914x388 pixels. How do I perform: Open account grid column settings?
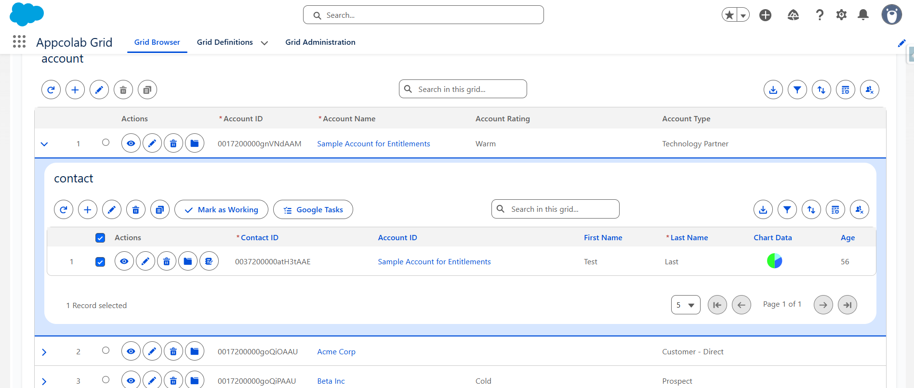tap(846, 90)
